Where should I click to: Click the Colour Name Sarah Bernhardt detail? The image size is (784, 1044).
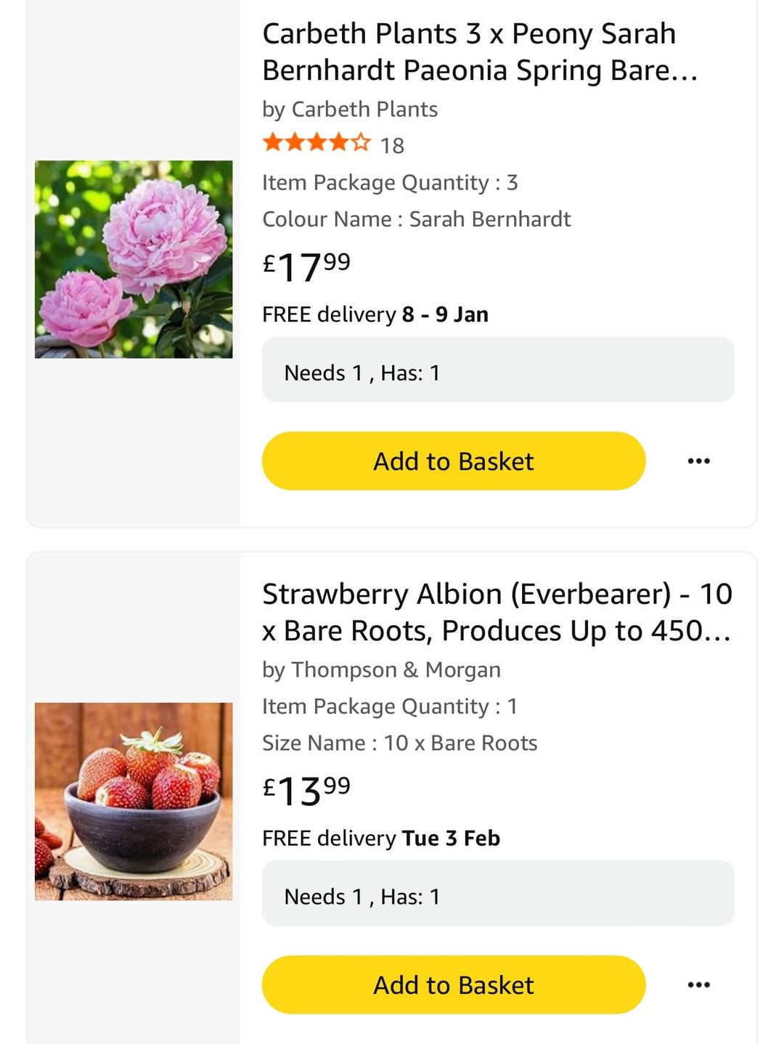pos(416,219)
